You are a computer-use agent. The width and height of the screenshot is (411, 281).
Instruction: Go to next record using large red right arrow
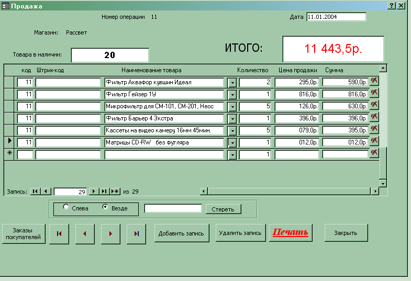pyautogui.click(x=110, y=234)
